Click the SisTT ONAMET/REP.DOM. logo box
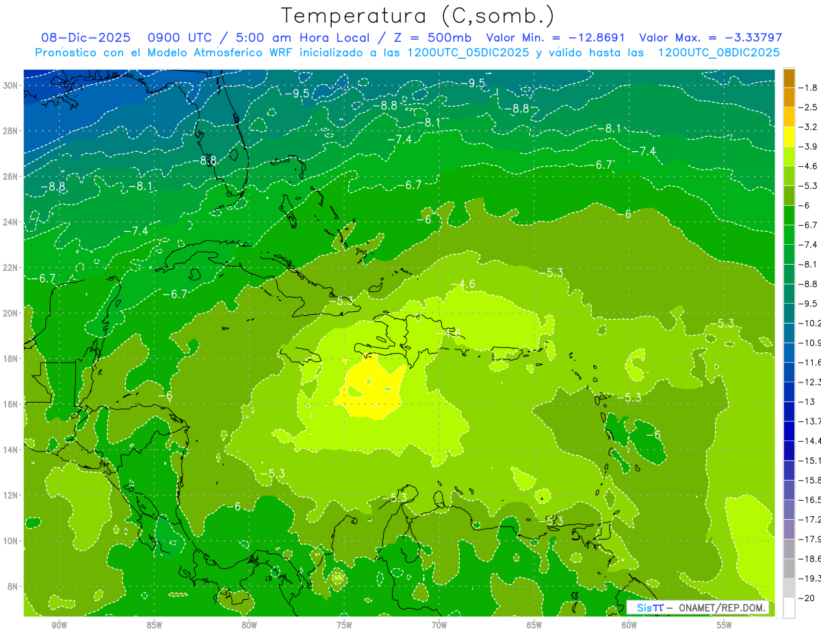The image size is (821, 634). [698, 607]
